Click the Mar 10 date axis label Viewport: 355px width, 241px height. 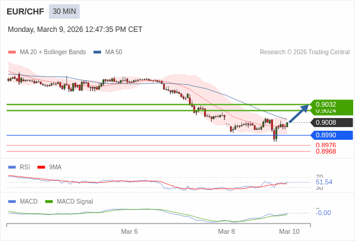coord(289,231)
